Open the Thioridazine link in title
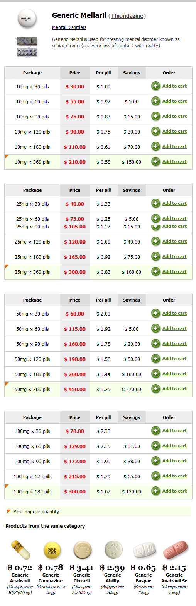196x606 pixels. tap(127, 16)
